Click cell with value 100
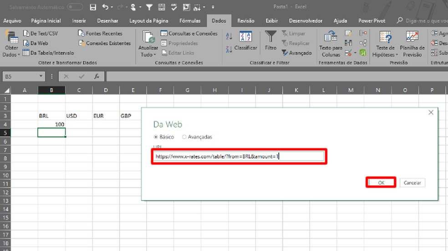The height and width of the screenshot is (251, 448). coord(51,124)
